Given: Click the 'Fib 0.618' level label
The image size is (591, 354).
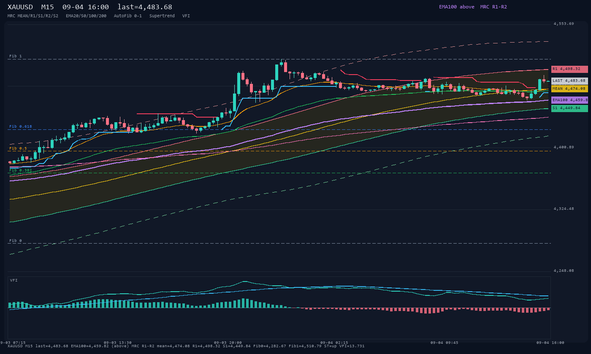Looking at the screenshot, I should tap(21, 126).
